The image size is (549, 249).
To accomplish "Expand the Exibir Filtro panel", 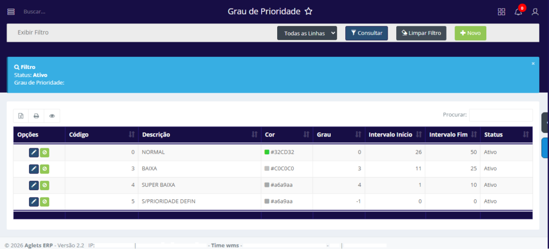I will tap(33, 33).
